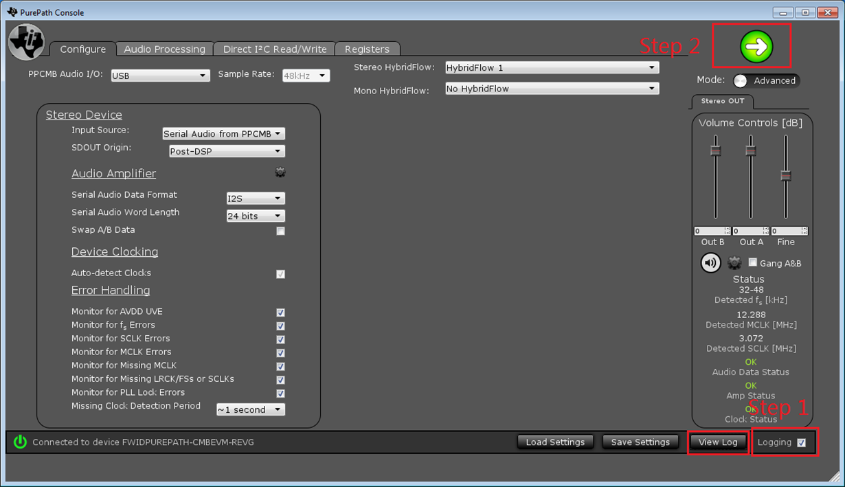Click the Save Settings button
This screenshot has width=845, height=487.
point(640,442)
